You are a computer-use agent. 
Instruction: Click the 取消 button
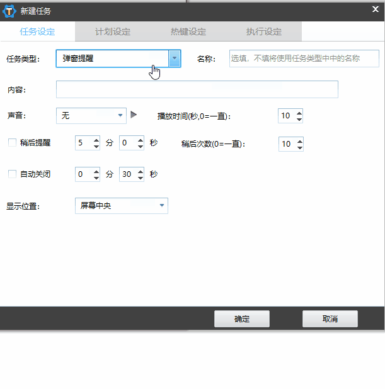click(330, 319)
